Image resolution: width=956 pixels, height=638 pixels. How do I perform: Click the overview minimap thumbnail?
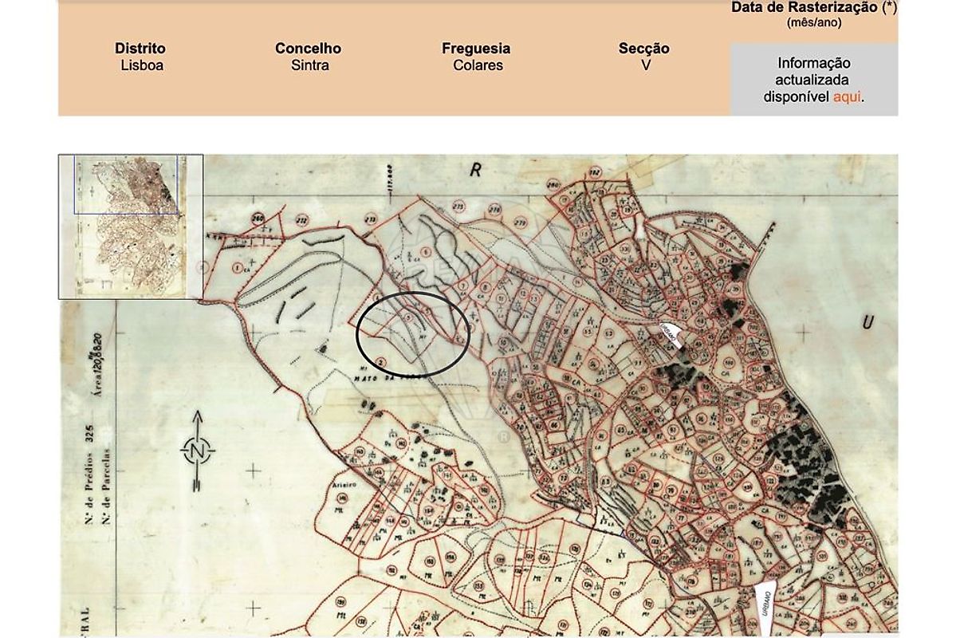click(x=131, y=226)
